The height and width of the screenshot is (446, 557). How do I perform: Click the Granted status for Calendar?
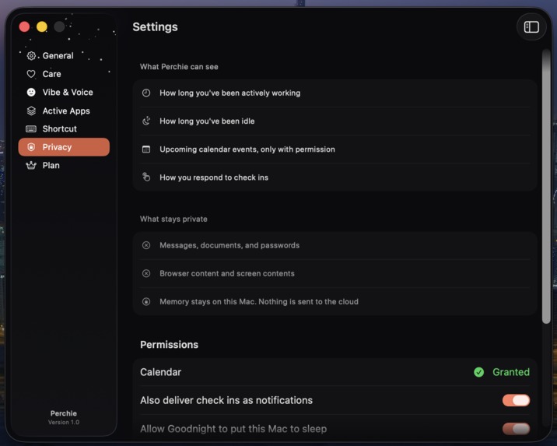pyautogui.click(x=511, y=372)
